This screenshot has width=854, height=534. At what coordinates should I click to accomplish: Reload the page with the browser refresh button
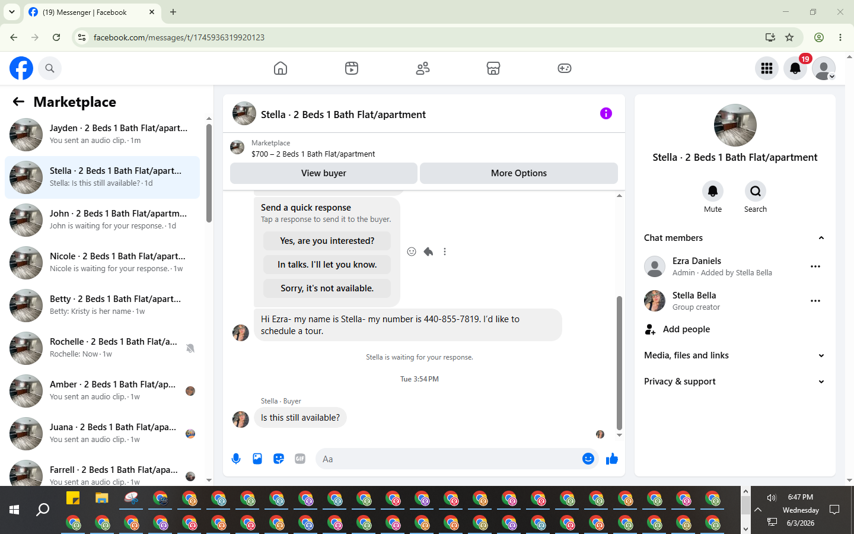coord(56,37)
